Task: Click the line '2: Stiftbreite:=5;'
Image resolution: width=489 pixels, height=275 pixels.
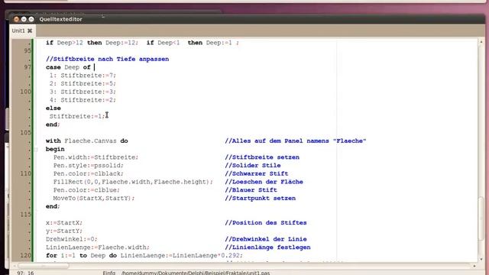Action: pos(83,83)
